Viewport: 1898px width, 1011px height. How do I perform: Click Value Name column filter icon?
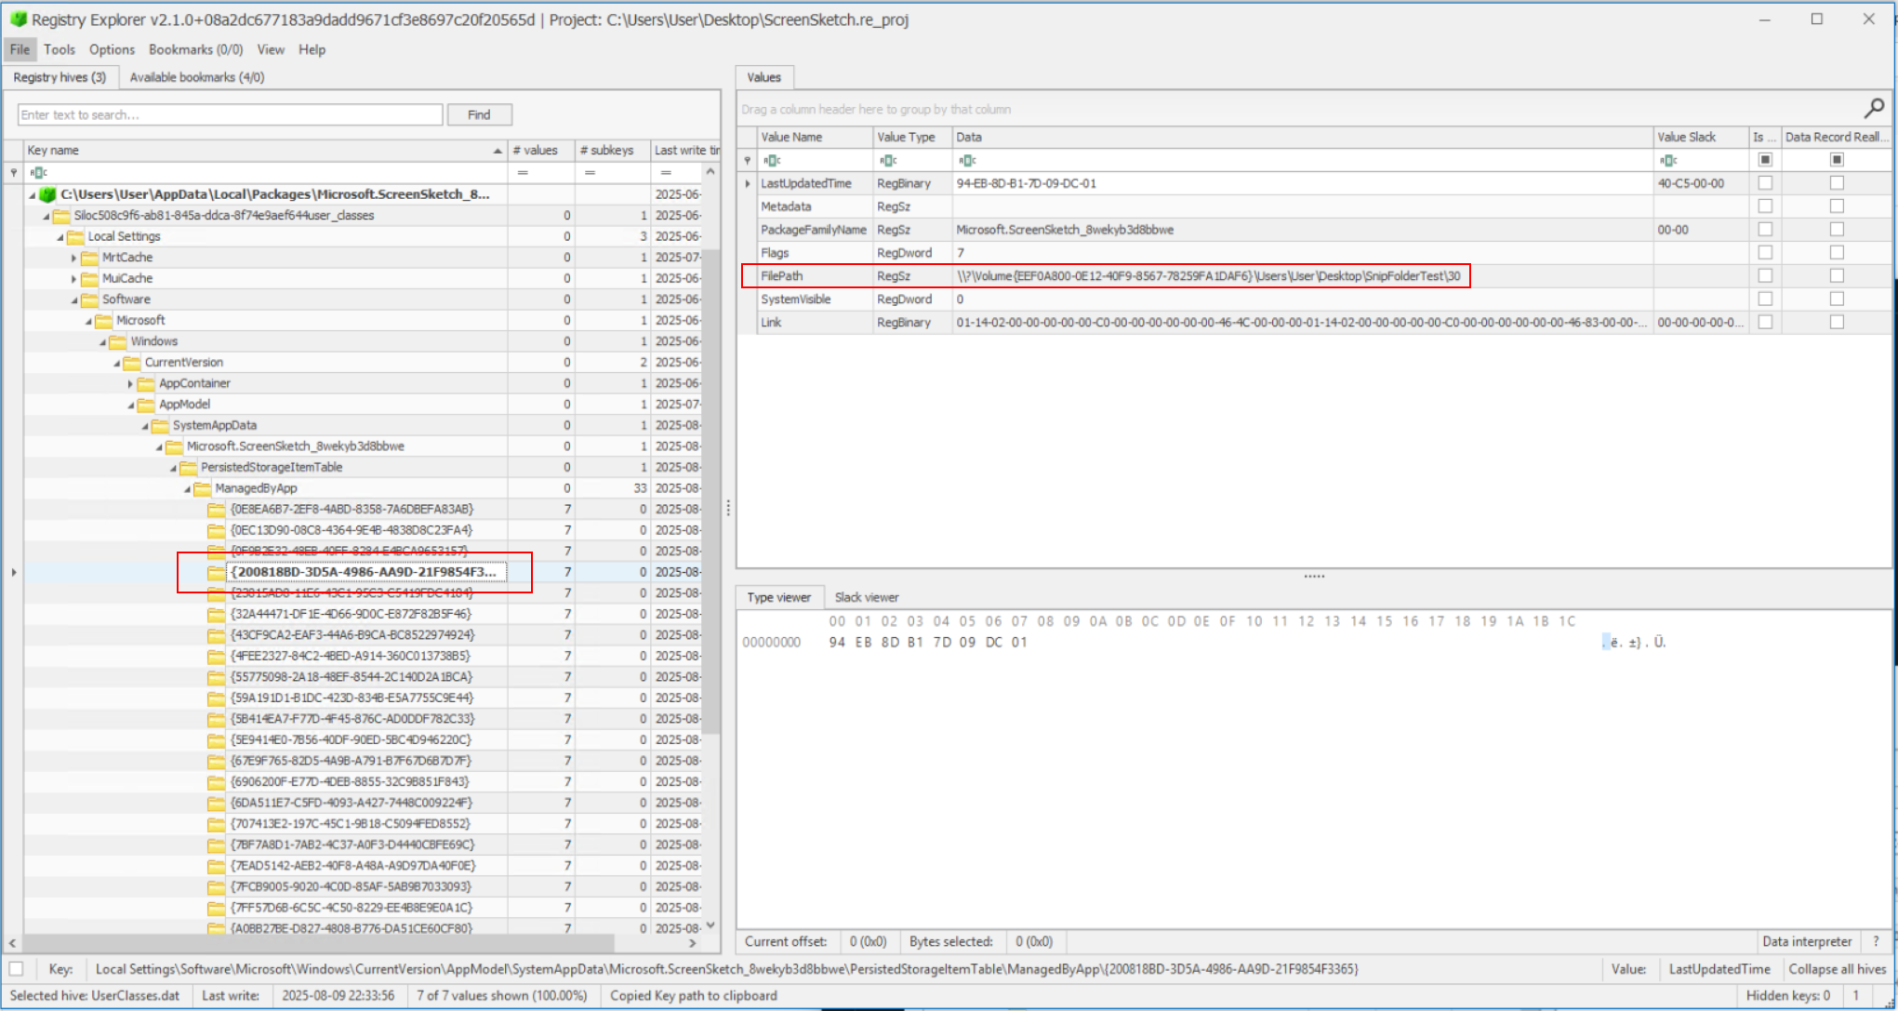click(772, 161)
